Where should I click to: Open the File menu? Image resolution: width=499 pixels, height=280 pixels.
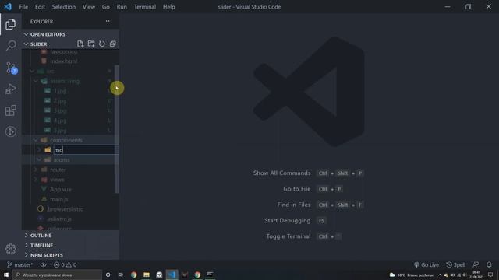point(23,7)
